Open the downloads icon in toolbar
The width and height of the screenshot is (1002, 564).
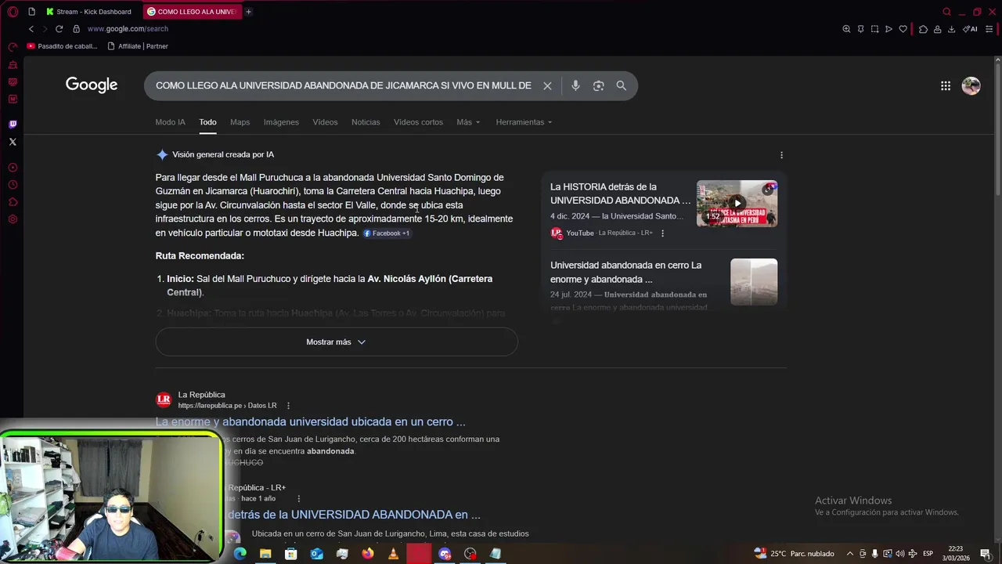[951, 29]
